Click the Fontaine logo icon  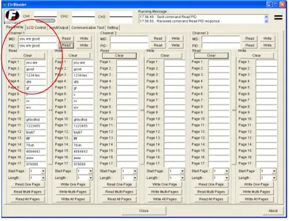(x=12, y=16)
